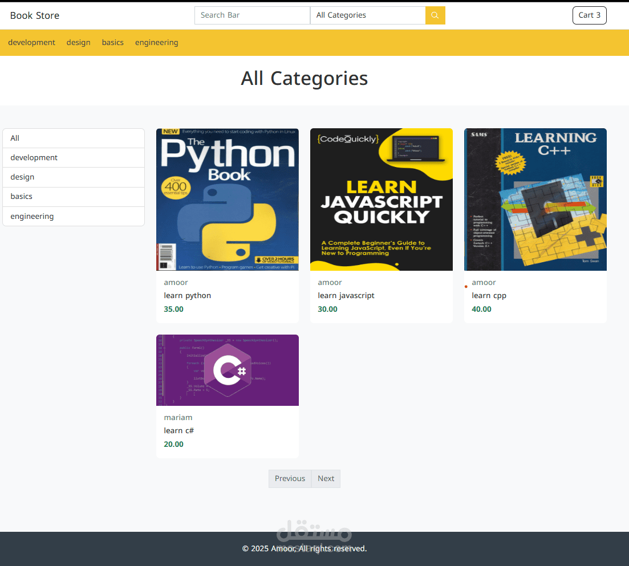Click the learn cpp book title
The height and width of the screenshot is (566, 629).
click(x=489, y=295)
